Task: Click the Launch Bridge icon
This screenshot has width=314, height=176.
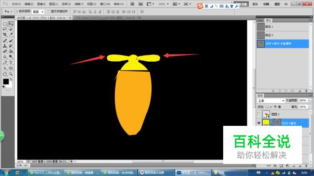Action: click(x=132, y=4)
